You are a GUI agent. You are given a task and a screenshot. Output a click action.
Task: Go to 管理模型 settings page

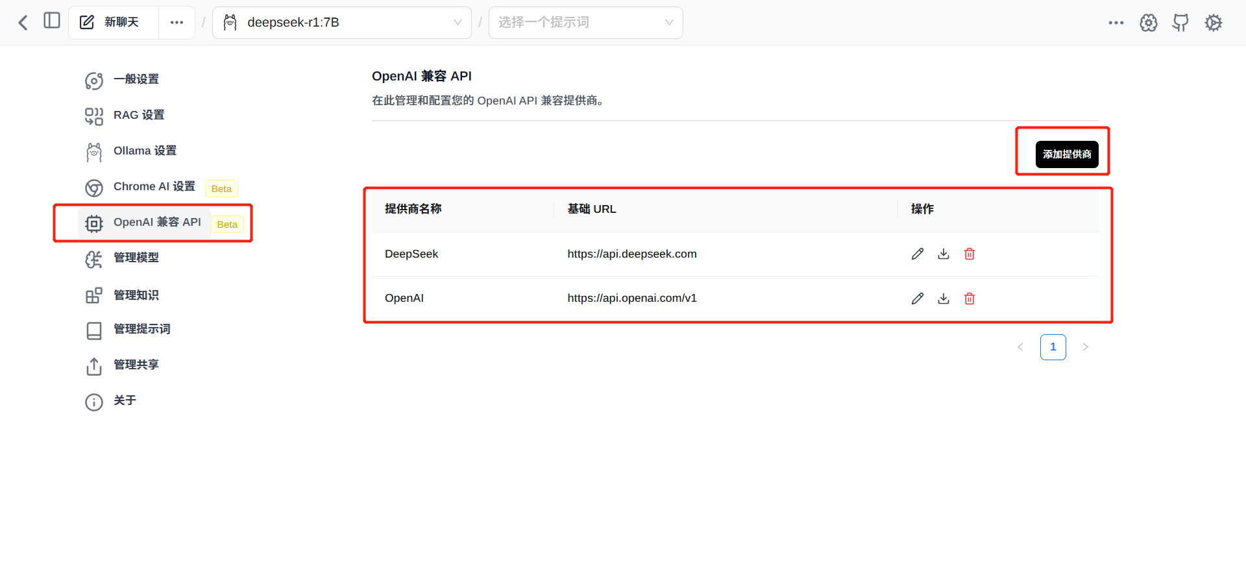[x=136, y=258]
